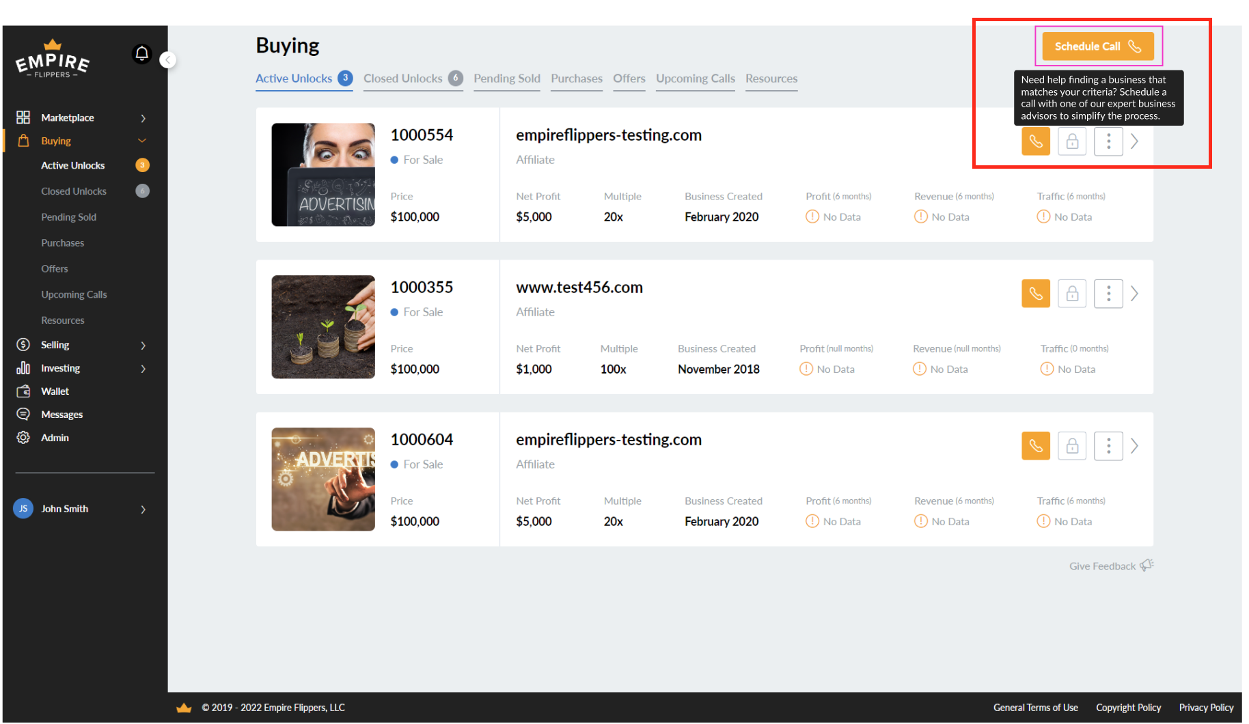Open listing 1000554 with the right chevron
This screenshot has height=724, width=1249.
pos(1134,141)
